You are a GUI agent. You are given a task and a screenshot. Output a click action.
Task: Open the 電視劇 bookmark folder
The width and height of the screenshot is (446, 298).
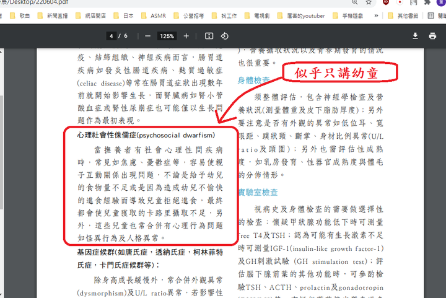pyautogui.click(x=257, y=15)
